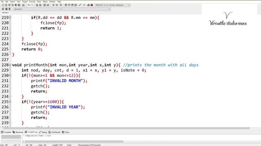Viewport: 261px width, 146px height.
Task: Open the TDM-GCC compiler set dropdown
Action: coord(113,5)
